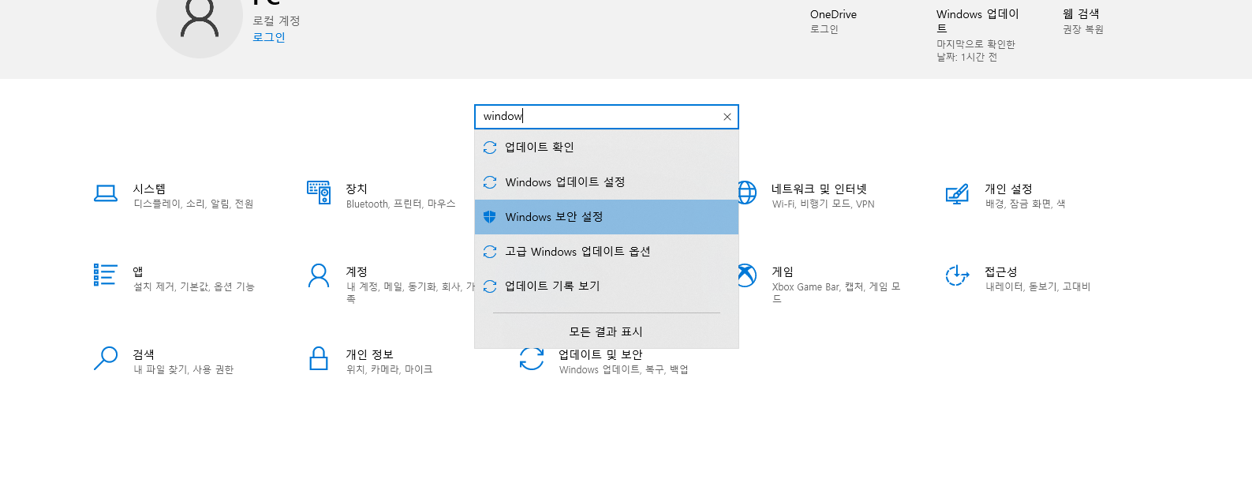Image resolution: width=1252 pixels, height=479 pixels.
Task: Click 내레이터, 돋보기, 고대비 description
Action: pyautogui.click(x=1037, y=286)
